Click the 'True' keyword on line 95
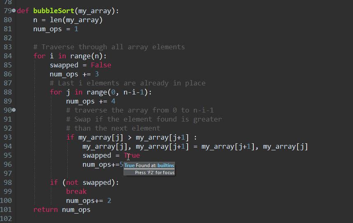 tap(132, 155)
